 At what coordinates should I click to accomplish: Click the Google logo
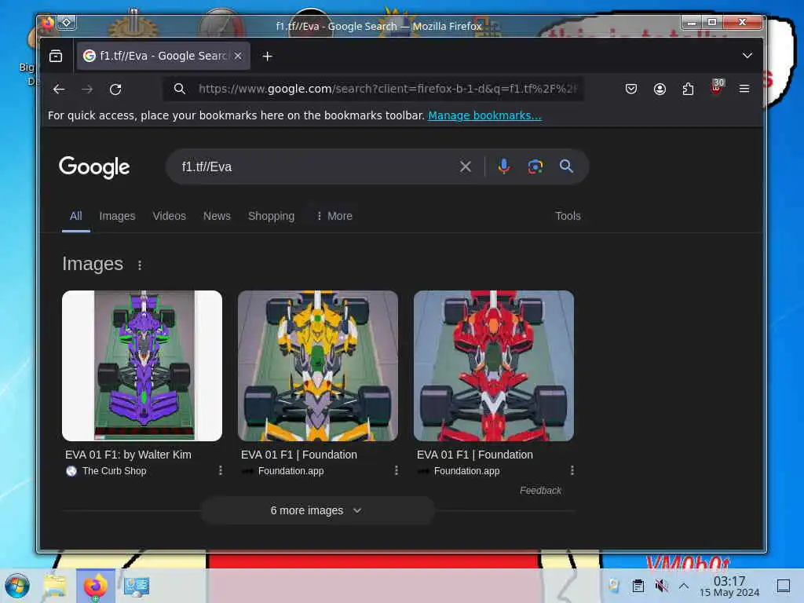(x=94, y=167)
